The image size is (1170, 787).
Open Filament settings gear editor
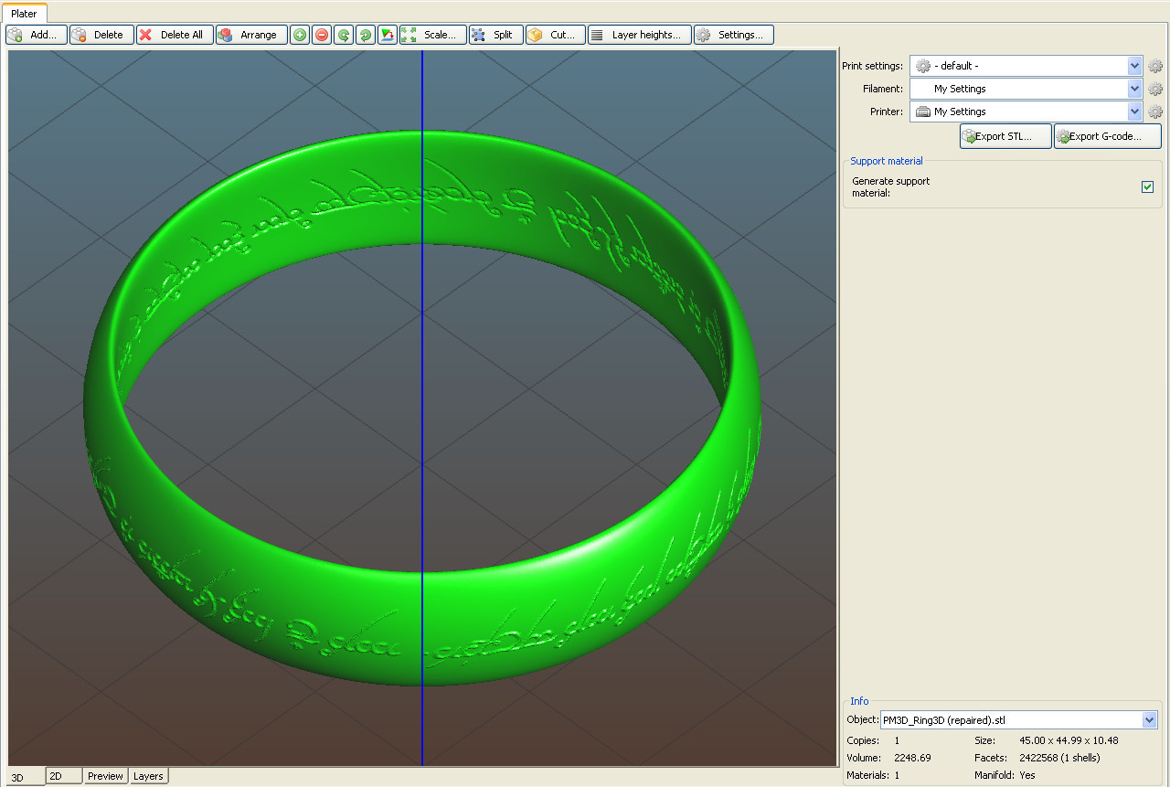(x=1155, y=89)
